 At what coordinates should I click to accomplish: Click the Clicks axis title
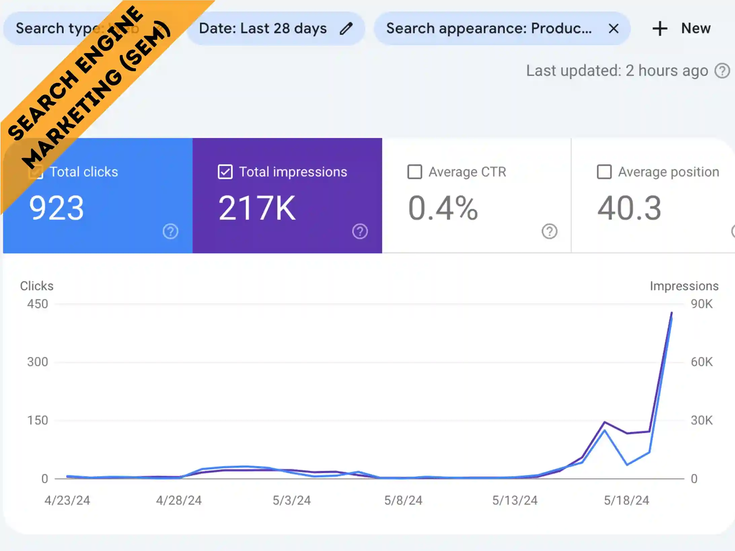(37, 286)
